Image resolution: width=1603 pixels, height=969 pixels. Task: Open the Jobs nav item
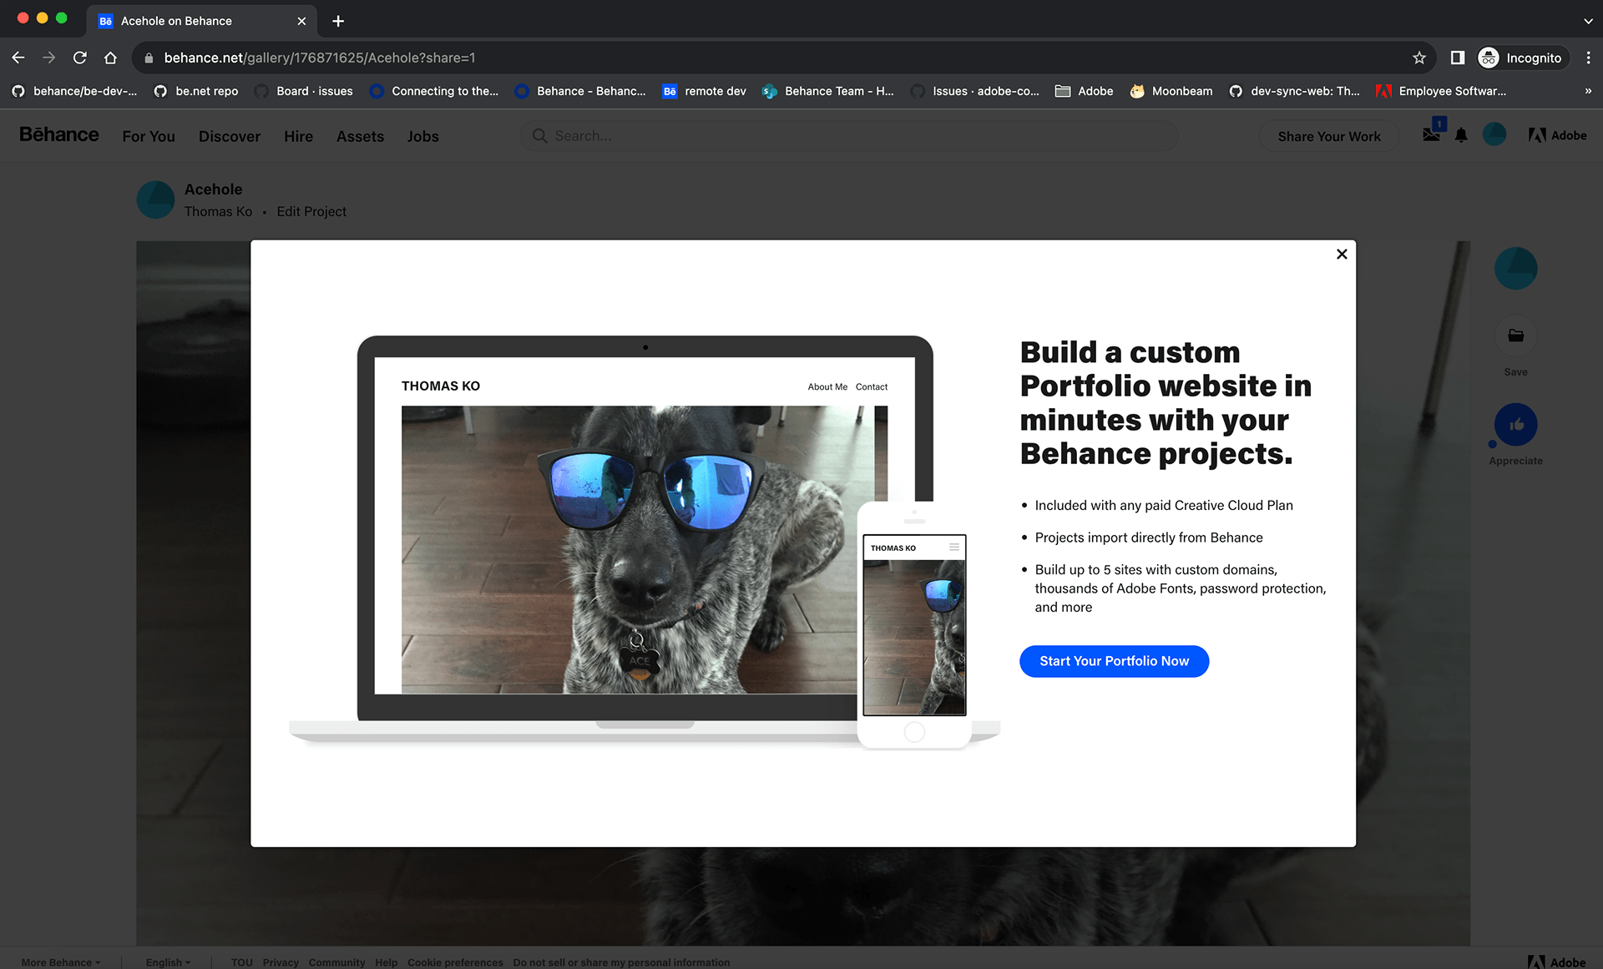coord(422,136)
